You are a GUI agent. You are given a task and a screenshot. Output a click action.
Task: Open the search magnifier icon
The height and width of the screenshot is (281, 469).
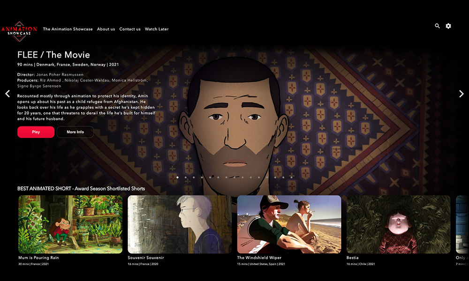[x=437, y=26]
